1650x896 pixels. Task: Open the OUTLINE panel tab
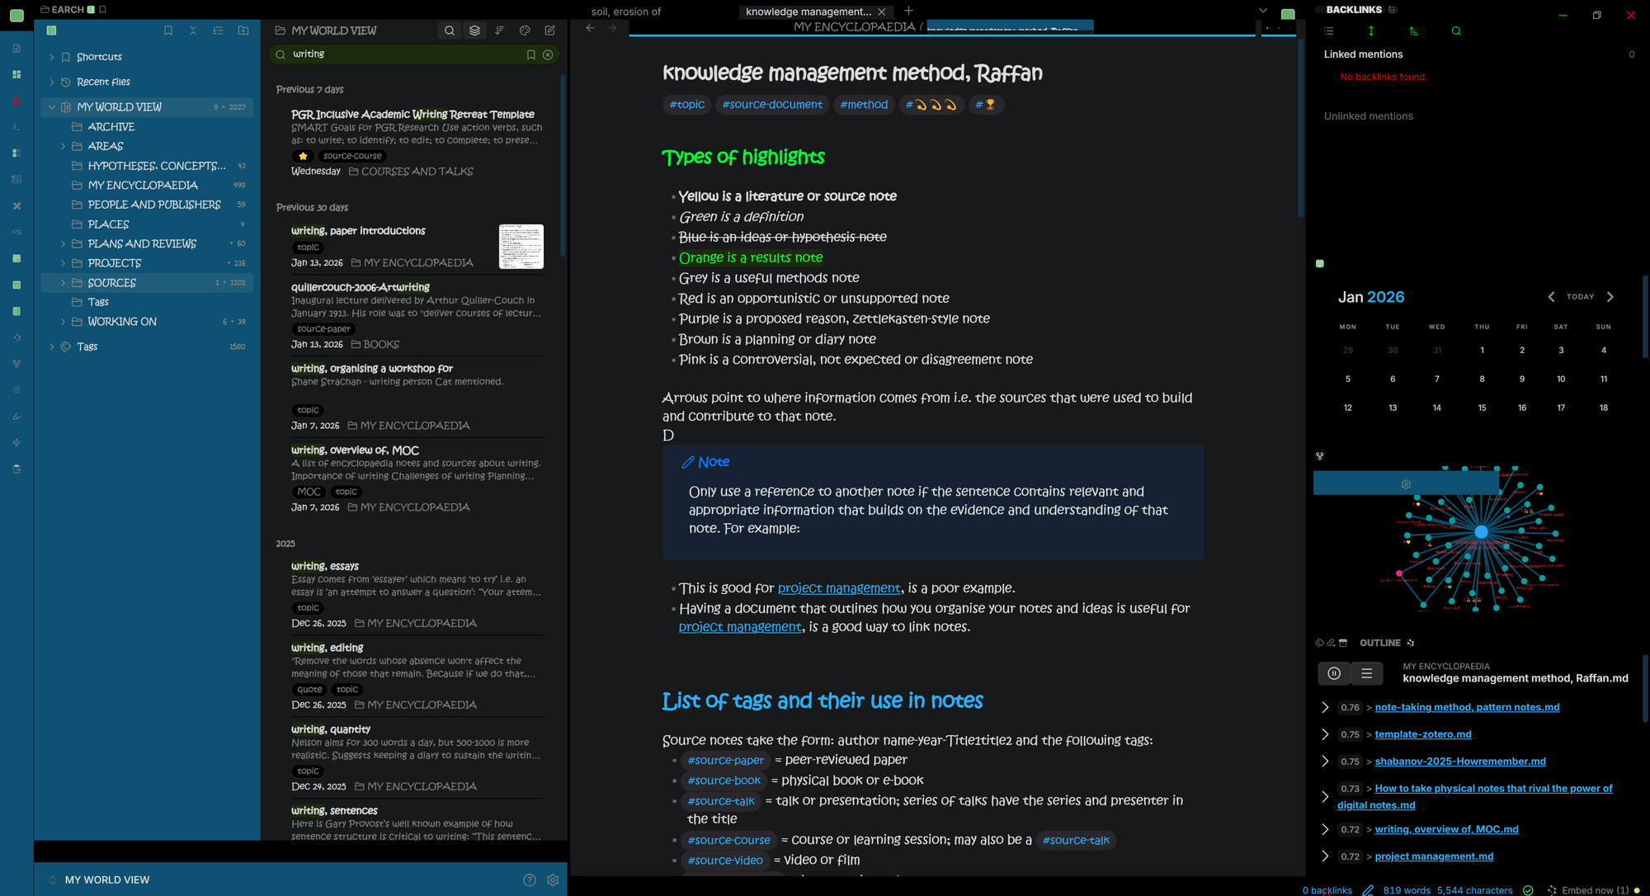[x=1379, y=643]
